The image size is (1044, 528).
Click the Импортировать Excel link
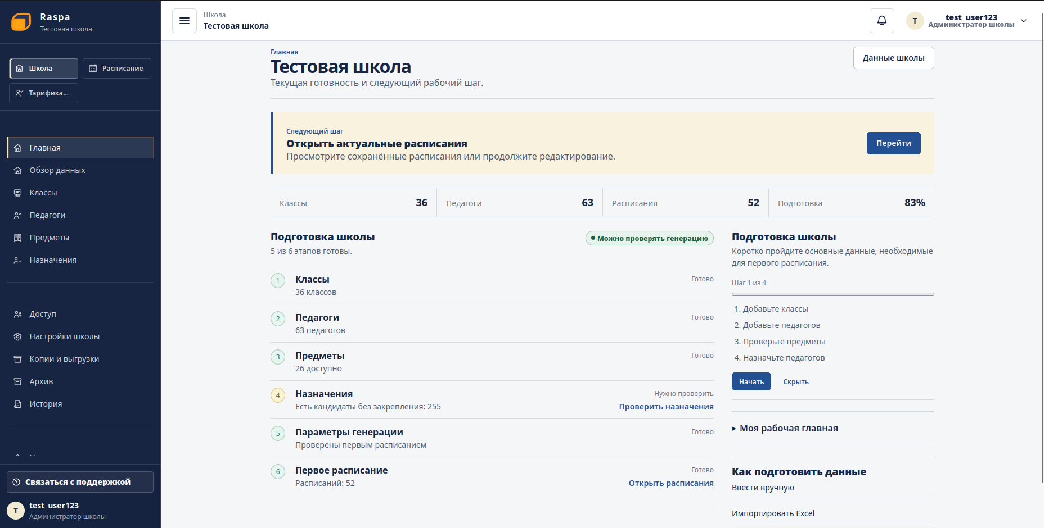click(773, 513)
